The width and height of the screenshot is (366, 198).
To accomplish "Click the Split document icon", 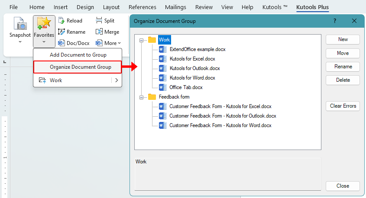I will point(99,20).
